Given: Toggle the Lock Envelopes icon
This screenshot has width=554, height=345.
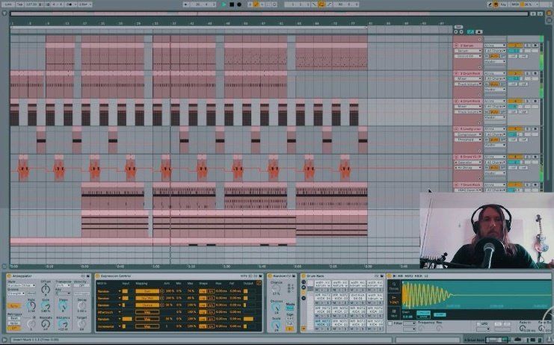Looking at the screenshot, I should (x=479, y=32).
